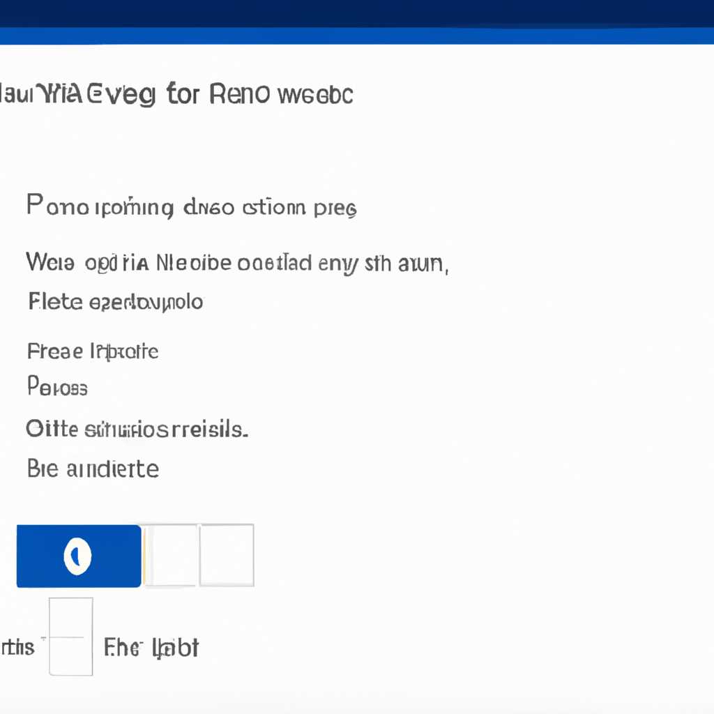Open the 'Freae Irpoite' item
This screenshot has width=714, height=714.
tap(93, 351)
